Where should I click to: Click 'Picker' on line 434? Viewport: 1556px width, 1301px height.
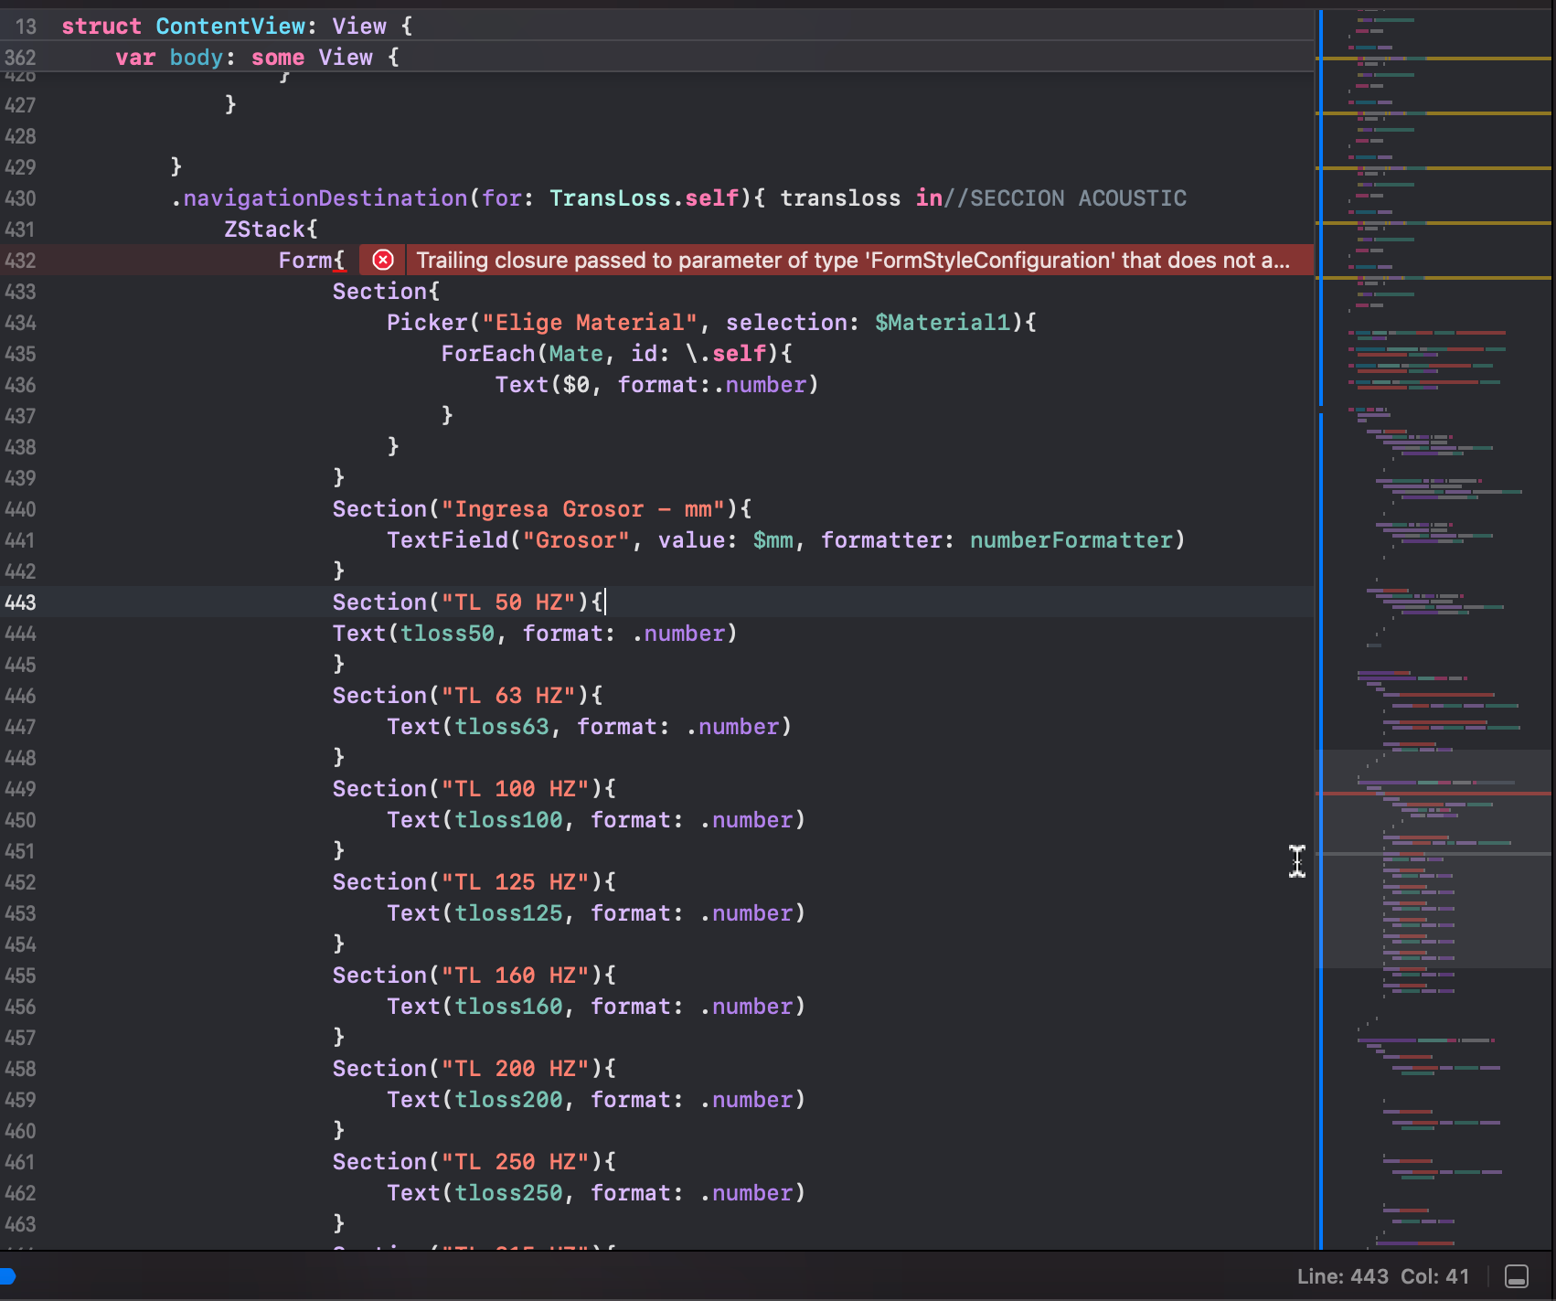426,323
